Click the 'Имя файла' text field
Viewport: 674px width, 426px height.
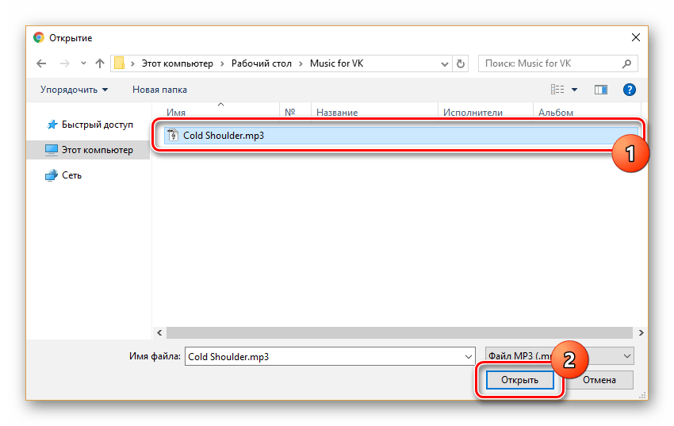[330, 356]
